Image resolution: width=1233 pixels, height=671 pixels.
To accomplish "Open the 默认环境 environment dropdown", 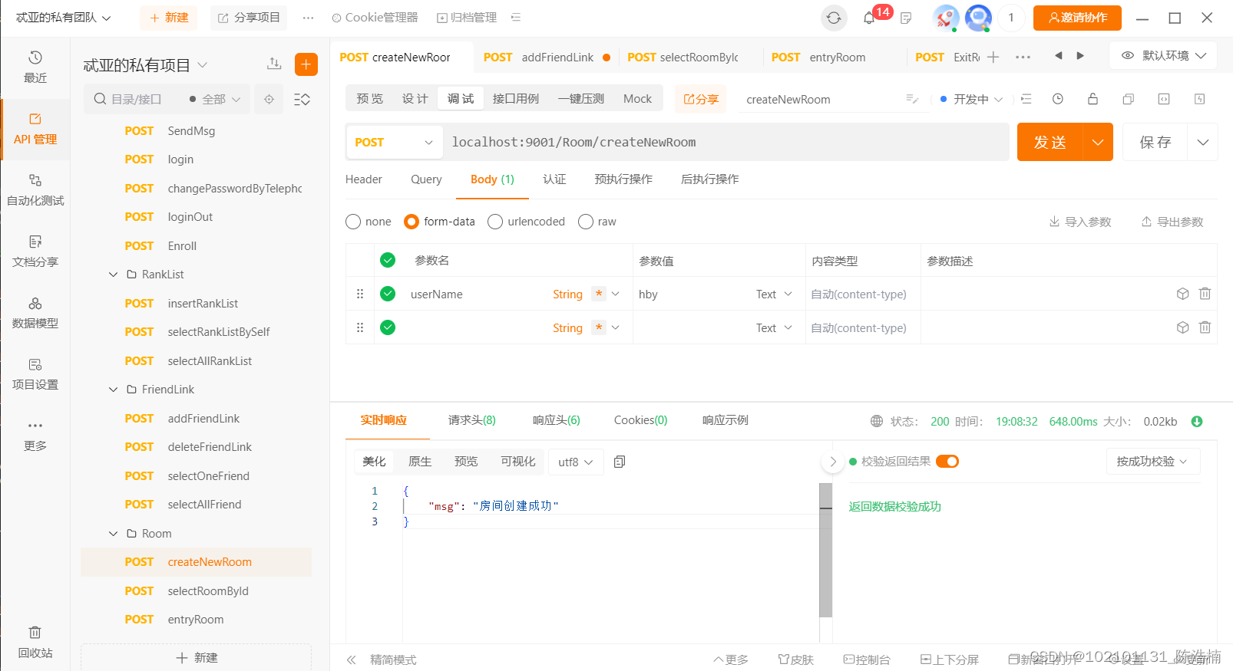I will (x=1164, y=55).
